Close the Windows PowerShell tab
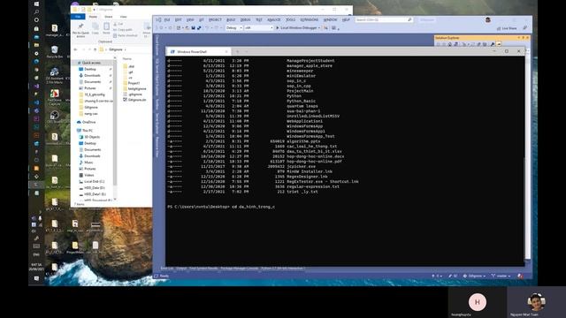Image resolution: width=566 pixels, height=318 pixels. click(x=226, y=51)
